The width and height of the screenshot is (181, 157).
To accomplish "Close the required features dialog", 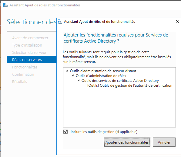I will [178, 22].
